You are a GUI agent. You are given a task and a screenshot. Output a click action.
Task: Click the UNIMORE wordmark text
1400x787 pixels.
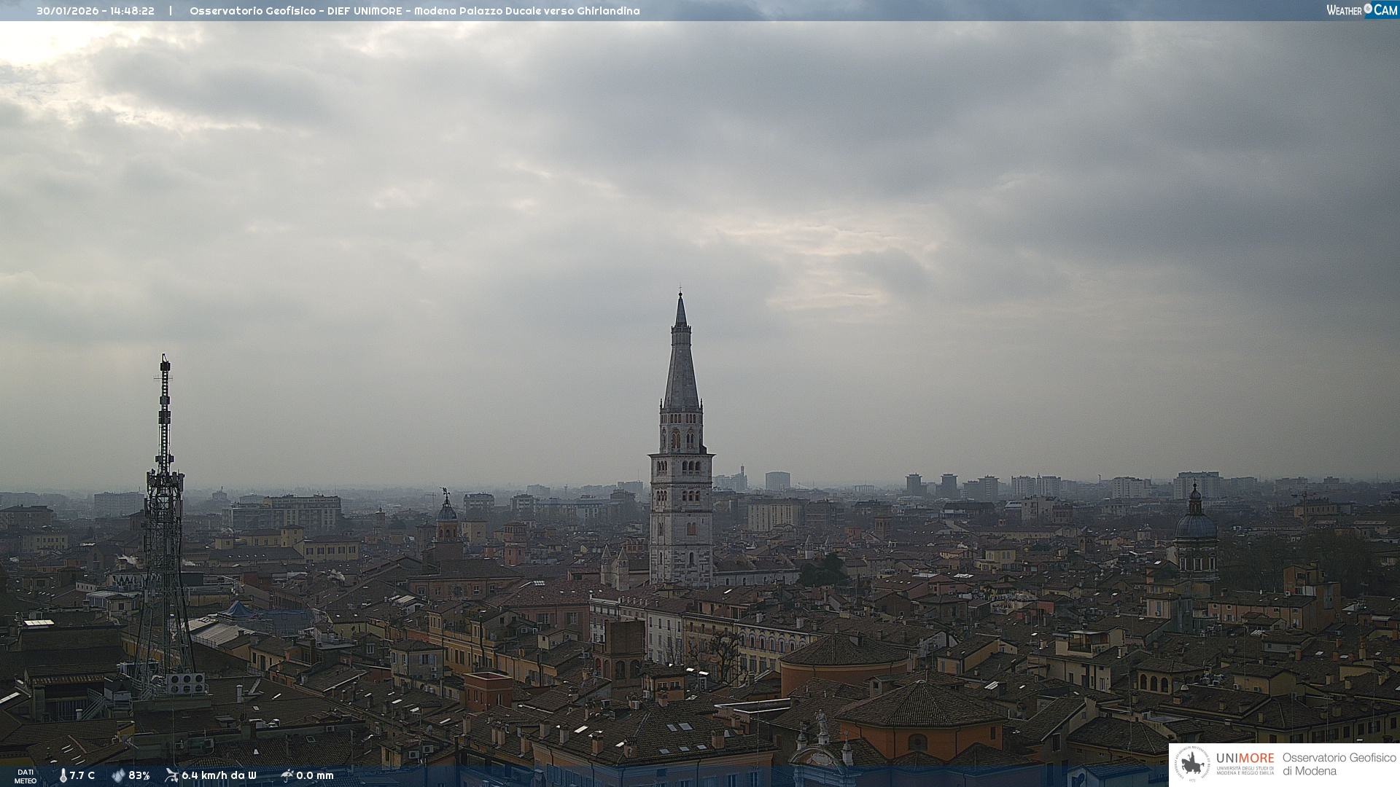pos(1245,758)
